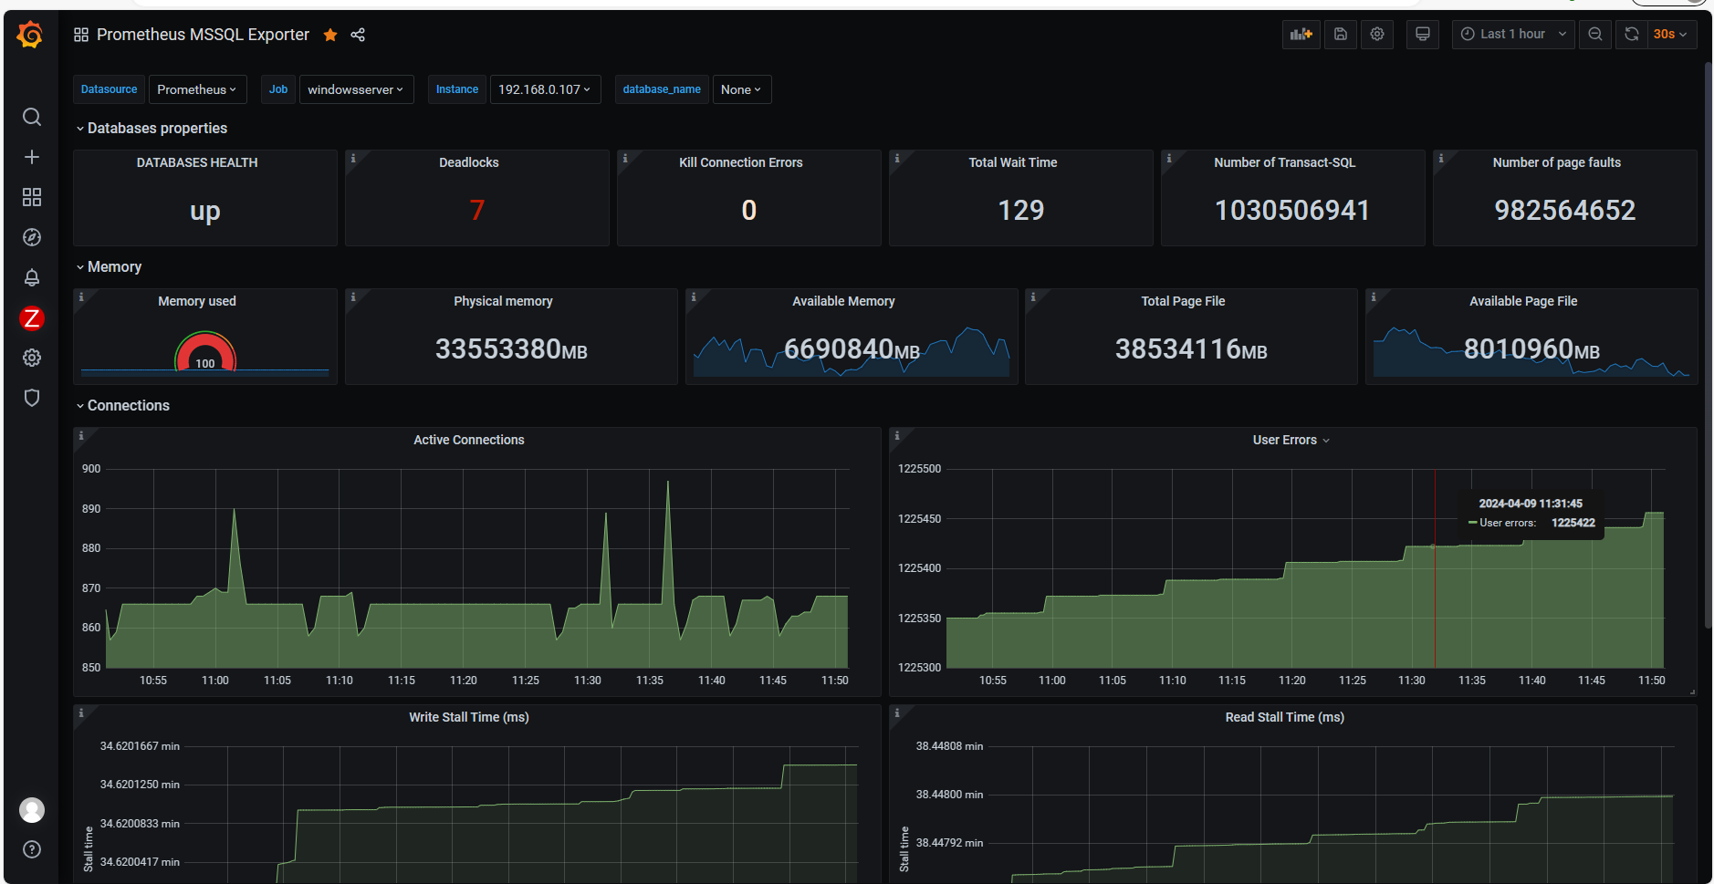Screen dimensions: 1714x884
Task: Create new content with plus icon
Action: 32,156
